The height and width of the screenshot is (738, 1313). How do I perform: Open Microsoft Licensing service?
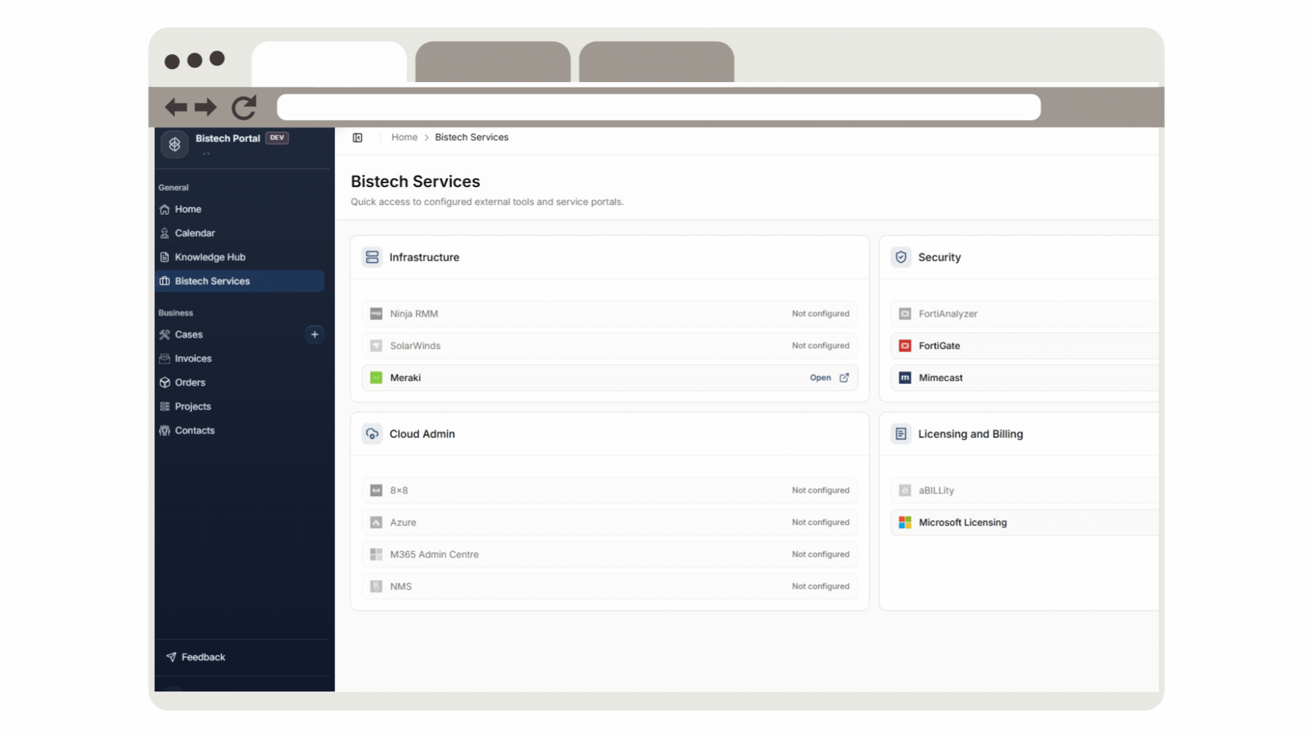click(1024, 522)
